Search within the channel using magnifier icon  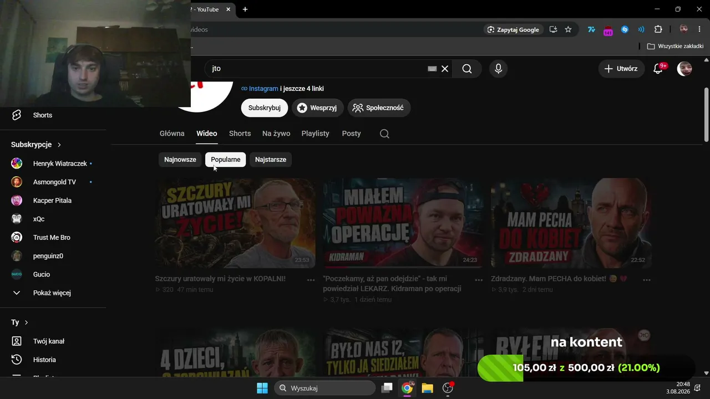click(x=384, y=134)
